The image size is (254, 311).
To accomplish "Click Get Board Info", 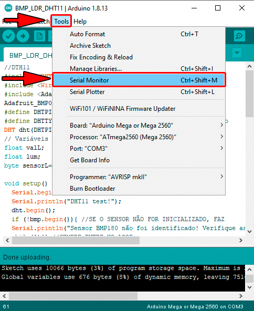I will click(x=139, y=160).
